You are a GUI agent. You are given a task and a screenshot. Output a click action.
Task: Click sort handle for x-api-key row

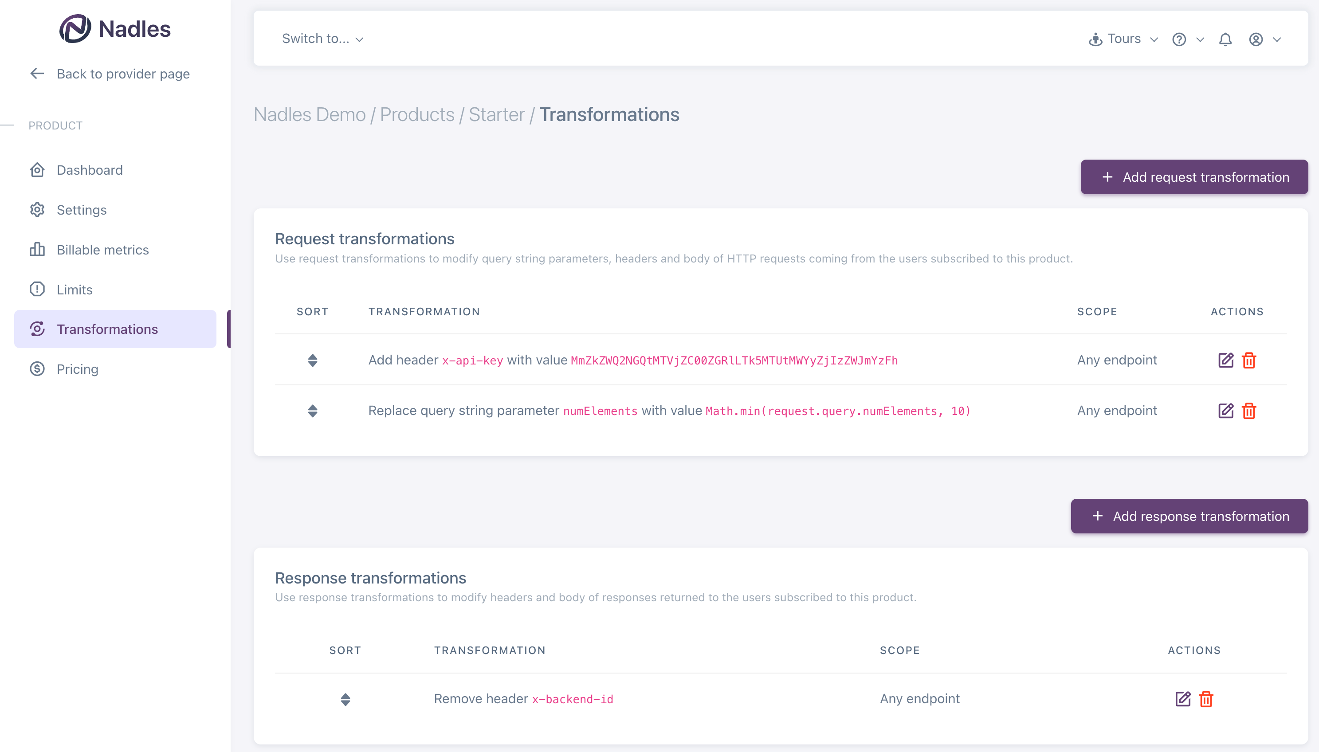click(312, 360)
